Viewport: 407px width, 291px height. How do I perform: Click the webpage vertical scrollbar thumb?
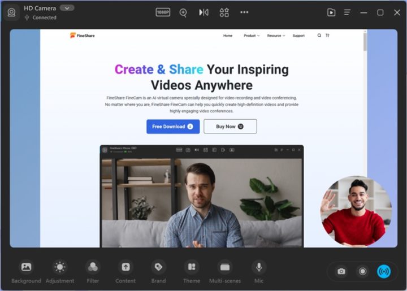365,41
